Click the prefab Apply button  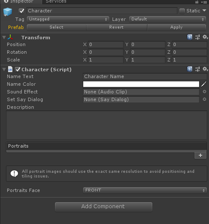(x=177, y=27)
